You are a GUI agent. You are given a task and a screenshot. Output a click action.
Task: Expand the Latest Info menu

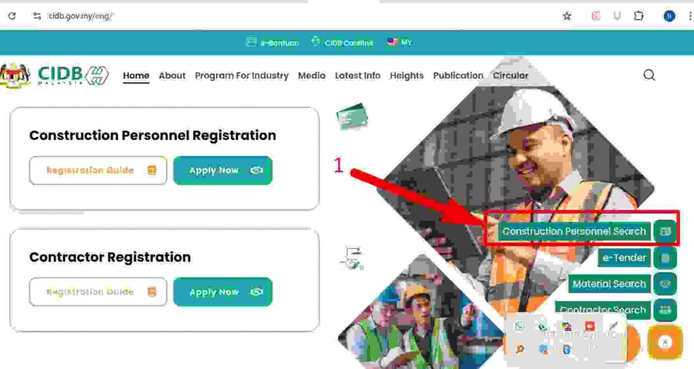click(358, 76)
